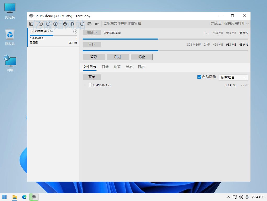Click the 停止 button
This screenshot has width=267, height=201.
(x=142, y=57)
